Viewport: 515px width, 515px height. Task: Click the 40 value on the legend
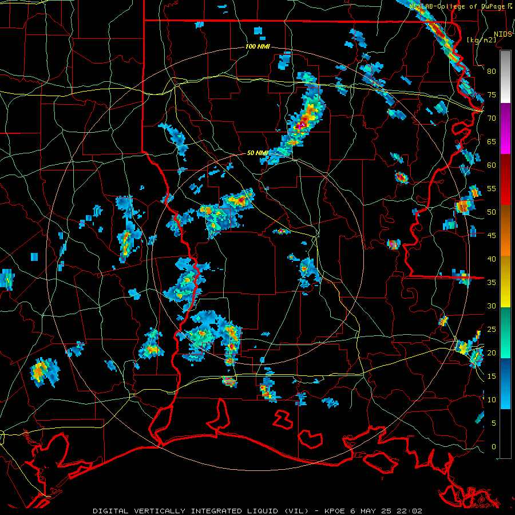click(x=492, y=259)
